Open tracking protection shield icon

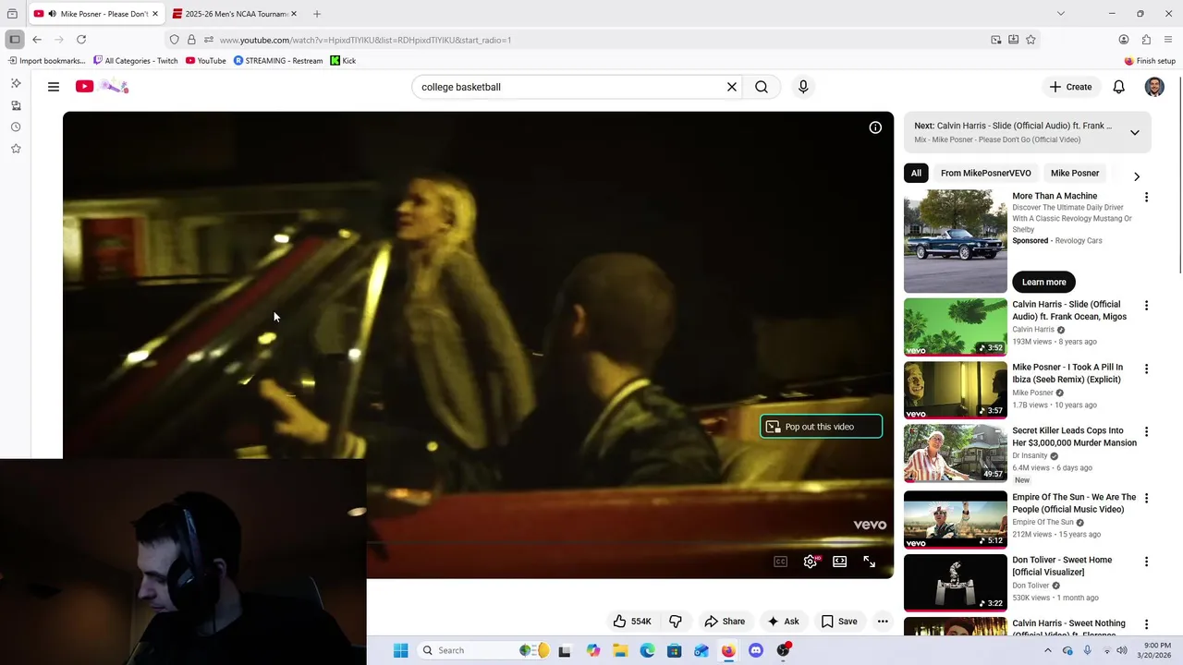coord(174,40)
